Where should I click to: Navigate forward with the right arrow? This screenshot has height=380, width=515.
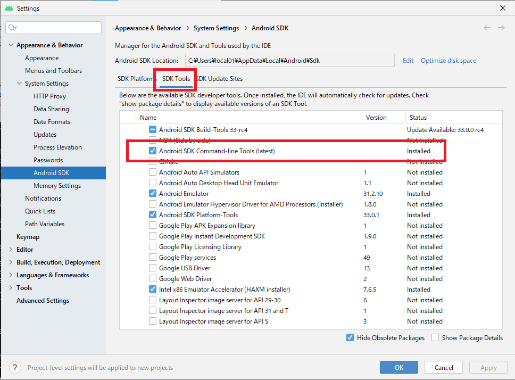click(x=501, y=28)
